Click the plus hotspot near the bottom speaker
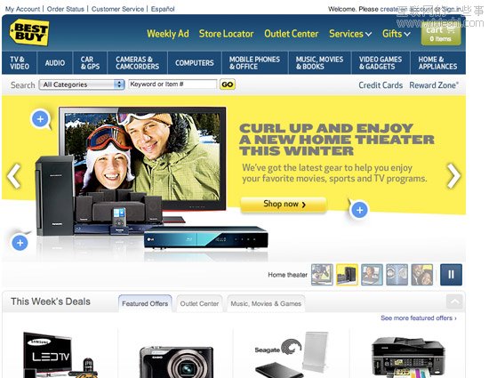Screen dimensions: 489x378 click(x=20, y=243)
